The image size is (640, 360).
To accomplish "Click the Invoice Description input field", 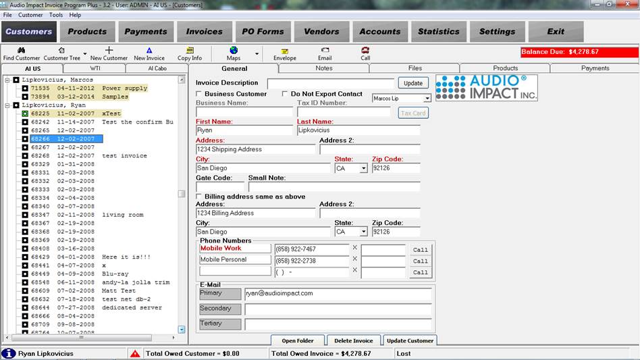I will pyautogui.click(x=330, y=84).
